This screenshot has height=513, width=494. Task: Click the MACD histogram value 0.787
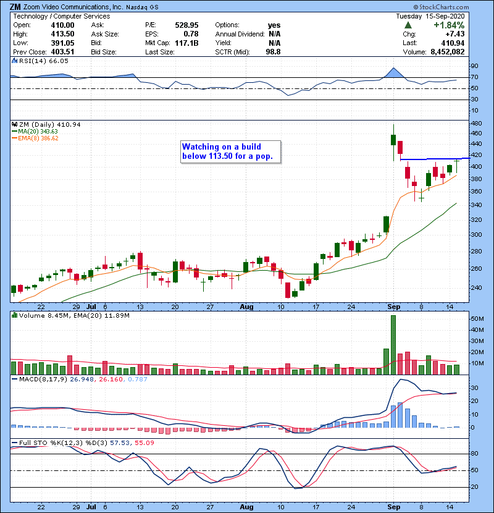click(138, 379)
